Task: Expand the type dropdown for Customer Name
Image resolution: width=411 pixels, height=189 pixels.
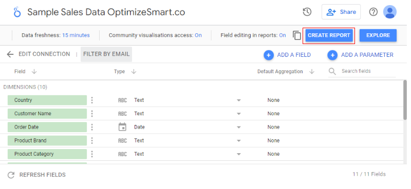Action: (238, 114)
